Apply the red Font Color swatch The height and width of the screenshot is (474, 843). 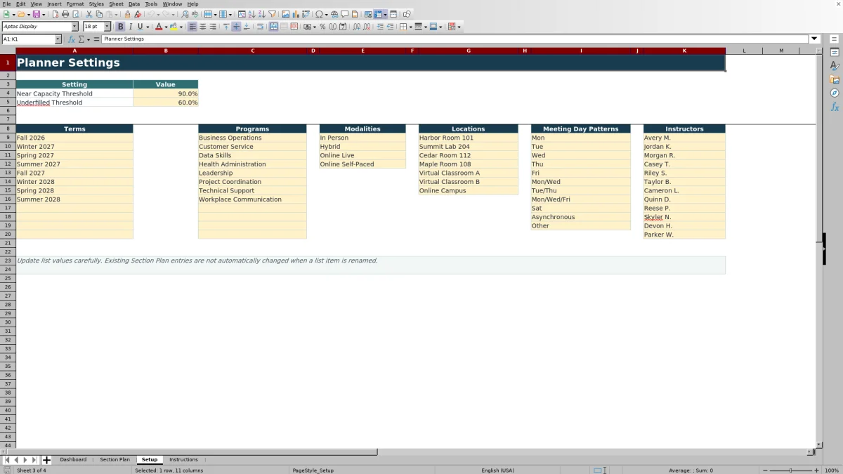click(x=159, y=27)
